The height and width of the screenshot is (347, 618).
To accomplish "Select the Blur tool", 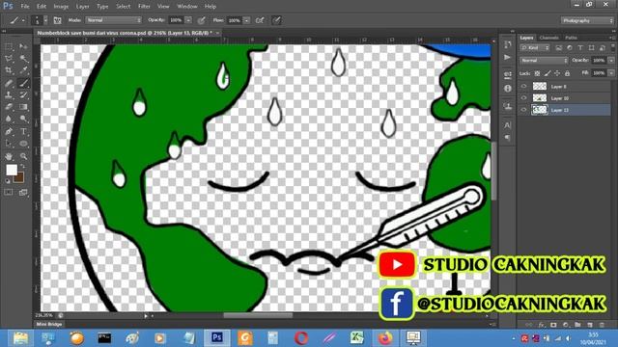I will click(x=9, y=119).
